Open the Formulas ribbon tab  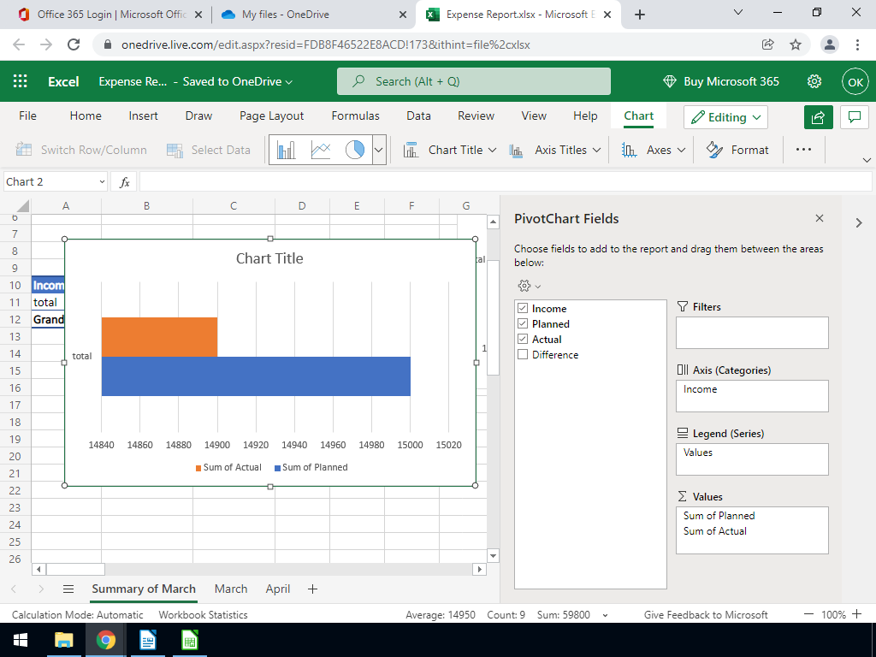click(355, 115)
